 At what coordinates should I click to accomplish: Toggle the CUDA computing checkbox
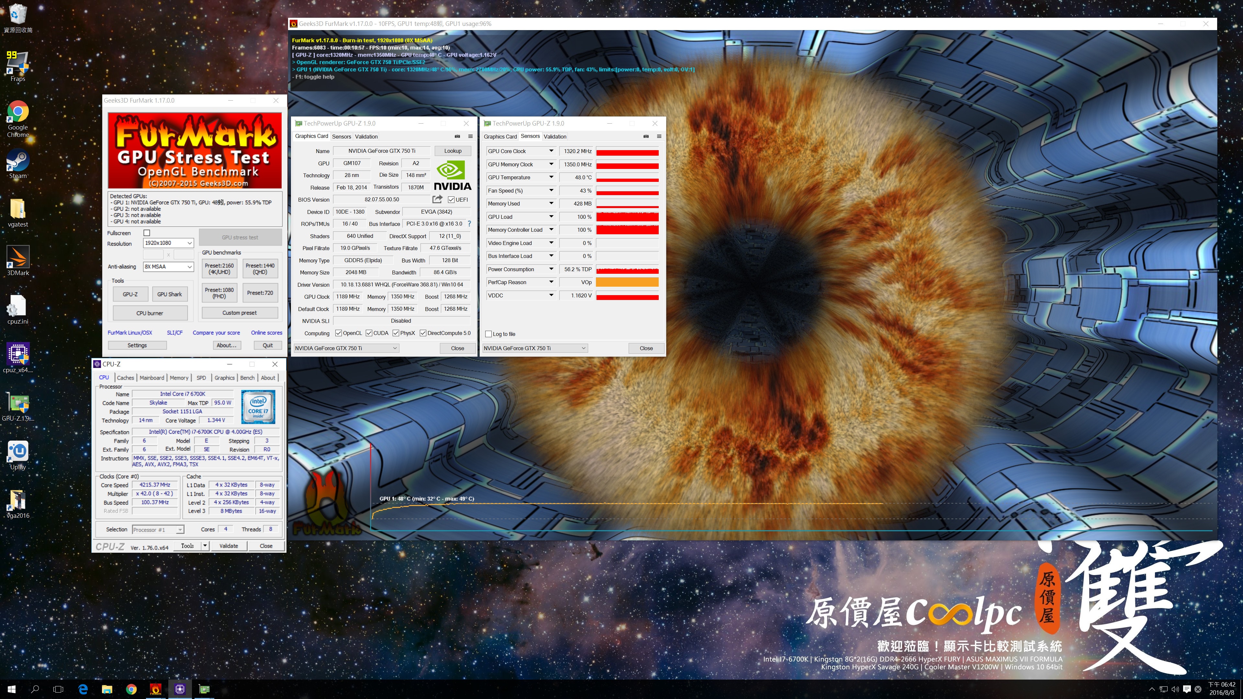369,333
